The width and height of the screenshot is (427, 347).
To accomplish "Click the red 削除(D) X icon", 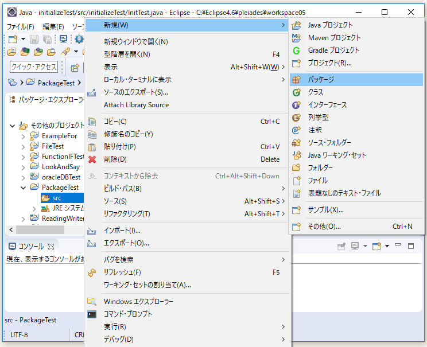I will click(x=92, y=159).
